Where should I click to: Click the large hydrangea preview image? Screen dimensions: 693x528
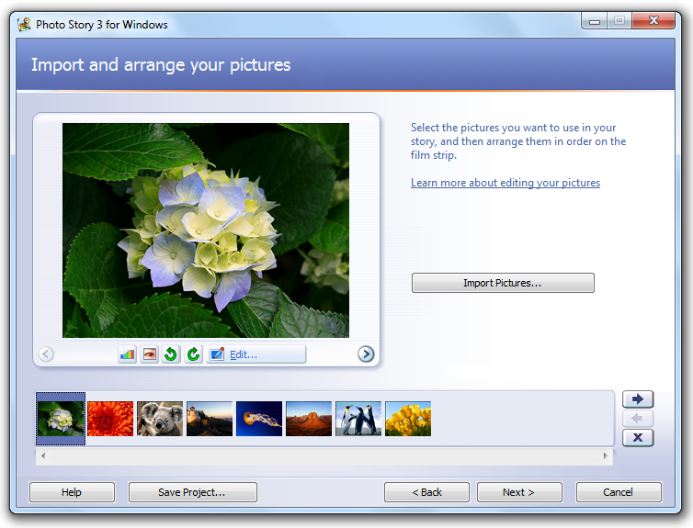click(x=206, y=230)
